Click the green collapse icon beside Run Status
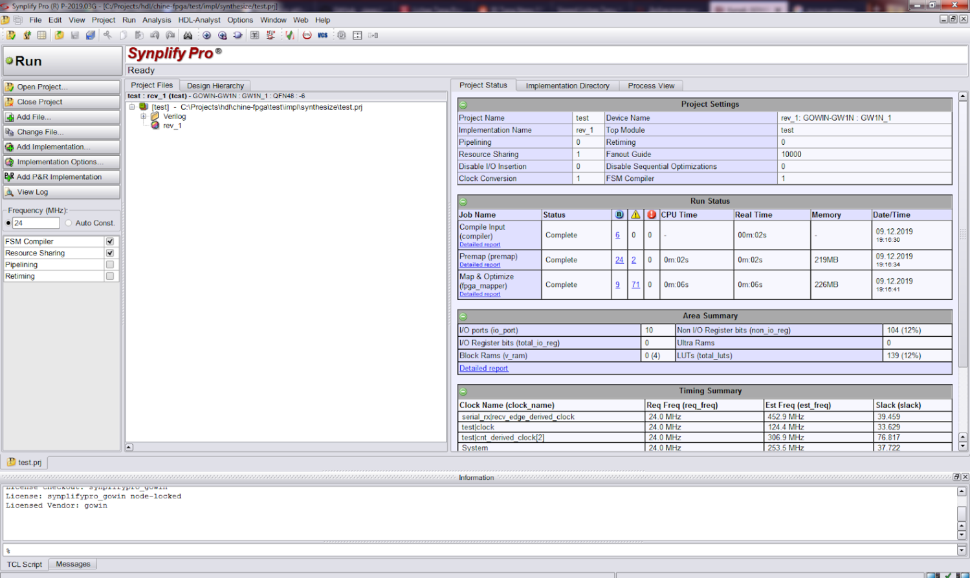The height and width of the screenshot is (578, 970). [463, 202]
